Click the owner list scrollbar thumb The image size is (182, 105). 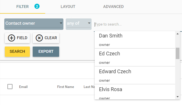[x=177, y=53]
